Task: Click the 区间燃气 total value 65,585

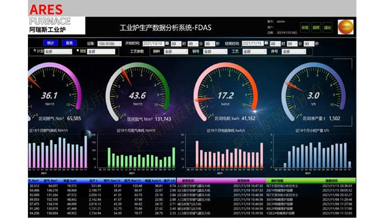Action: click(x=74, y=119)
